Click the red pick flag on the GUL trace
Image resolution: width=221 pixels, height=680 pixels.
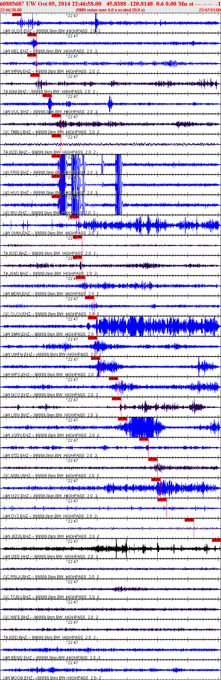[x=47, y=95]
